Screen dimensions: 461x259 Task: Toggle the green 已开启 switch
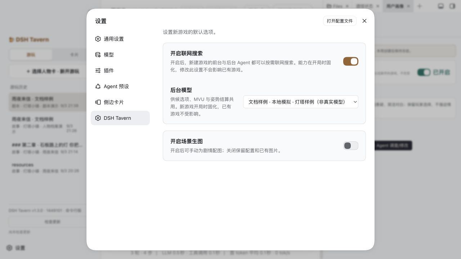pyautogui.click(x=424, y=72)
